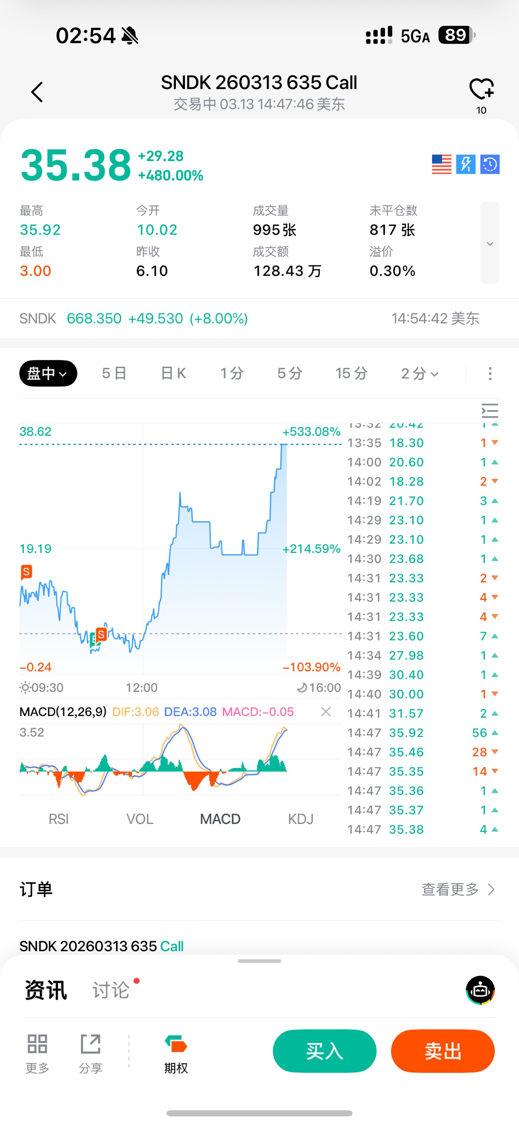
Task: Expand the quote details chevron
Action: [x=490, y=243]
